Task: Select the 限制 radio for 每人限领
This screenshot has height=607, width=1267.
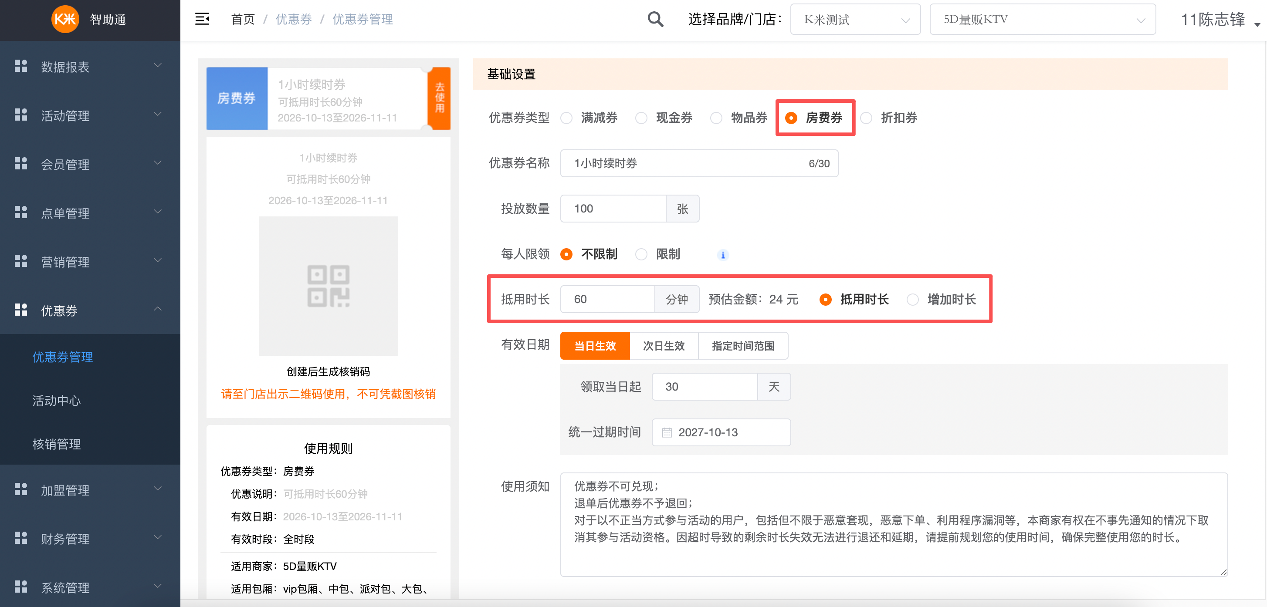Action: 641,254
